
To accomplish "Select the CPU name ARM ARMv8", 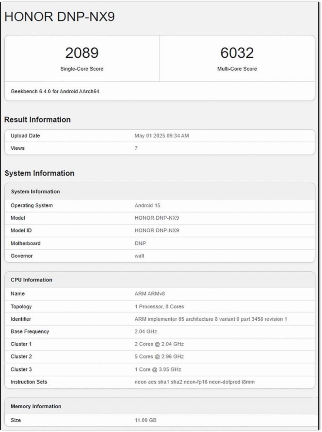I will [150, 294].
